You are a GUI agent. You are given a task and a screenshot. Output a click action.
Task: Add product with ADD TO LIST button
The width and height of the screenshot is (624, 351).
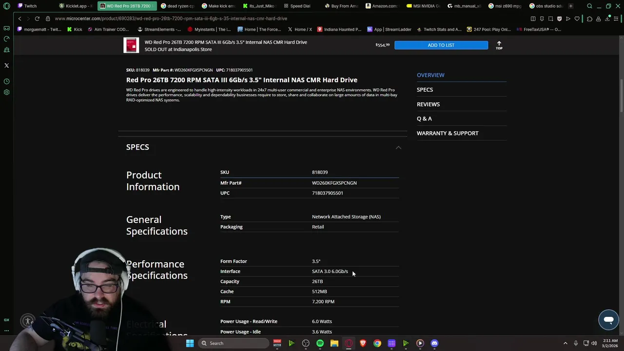click(441, 45)
